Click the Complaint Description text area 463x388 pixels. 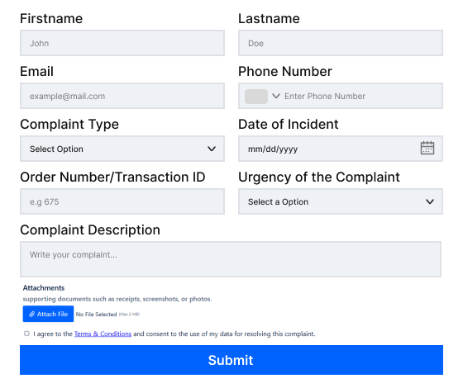coord(231,259)
